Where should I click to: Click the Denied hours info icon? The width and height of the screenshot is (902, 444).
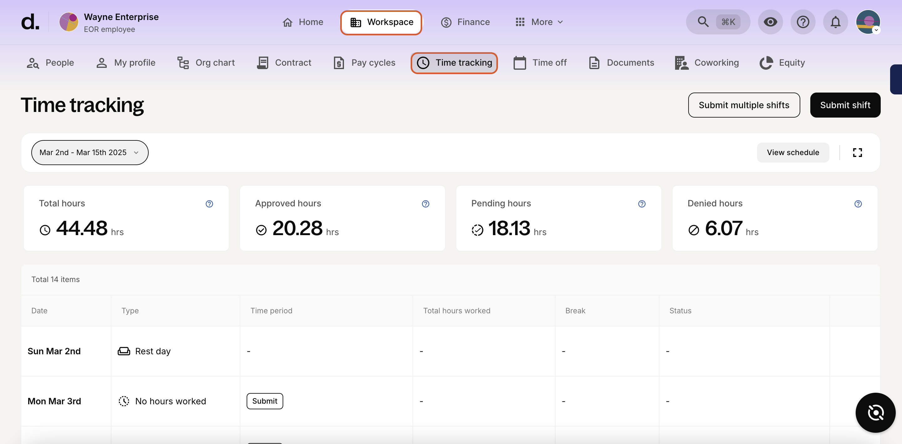pyautogui.click(x=858, y=204)
